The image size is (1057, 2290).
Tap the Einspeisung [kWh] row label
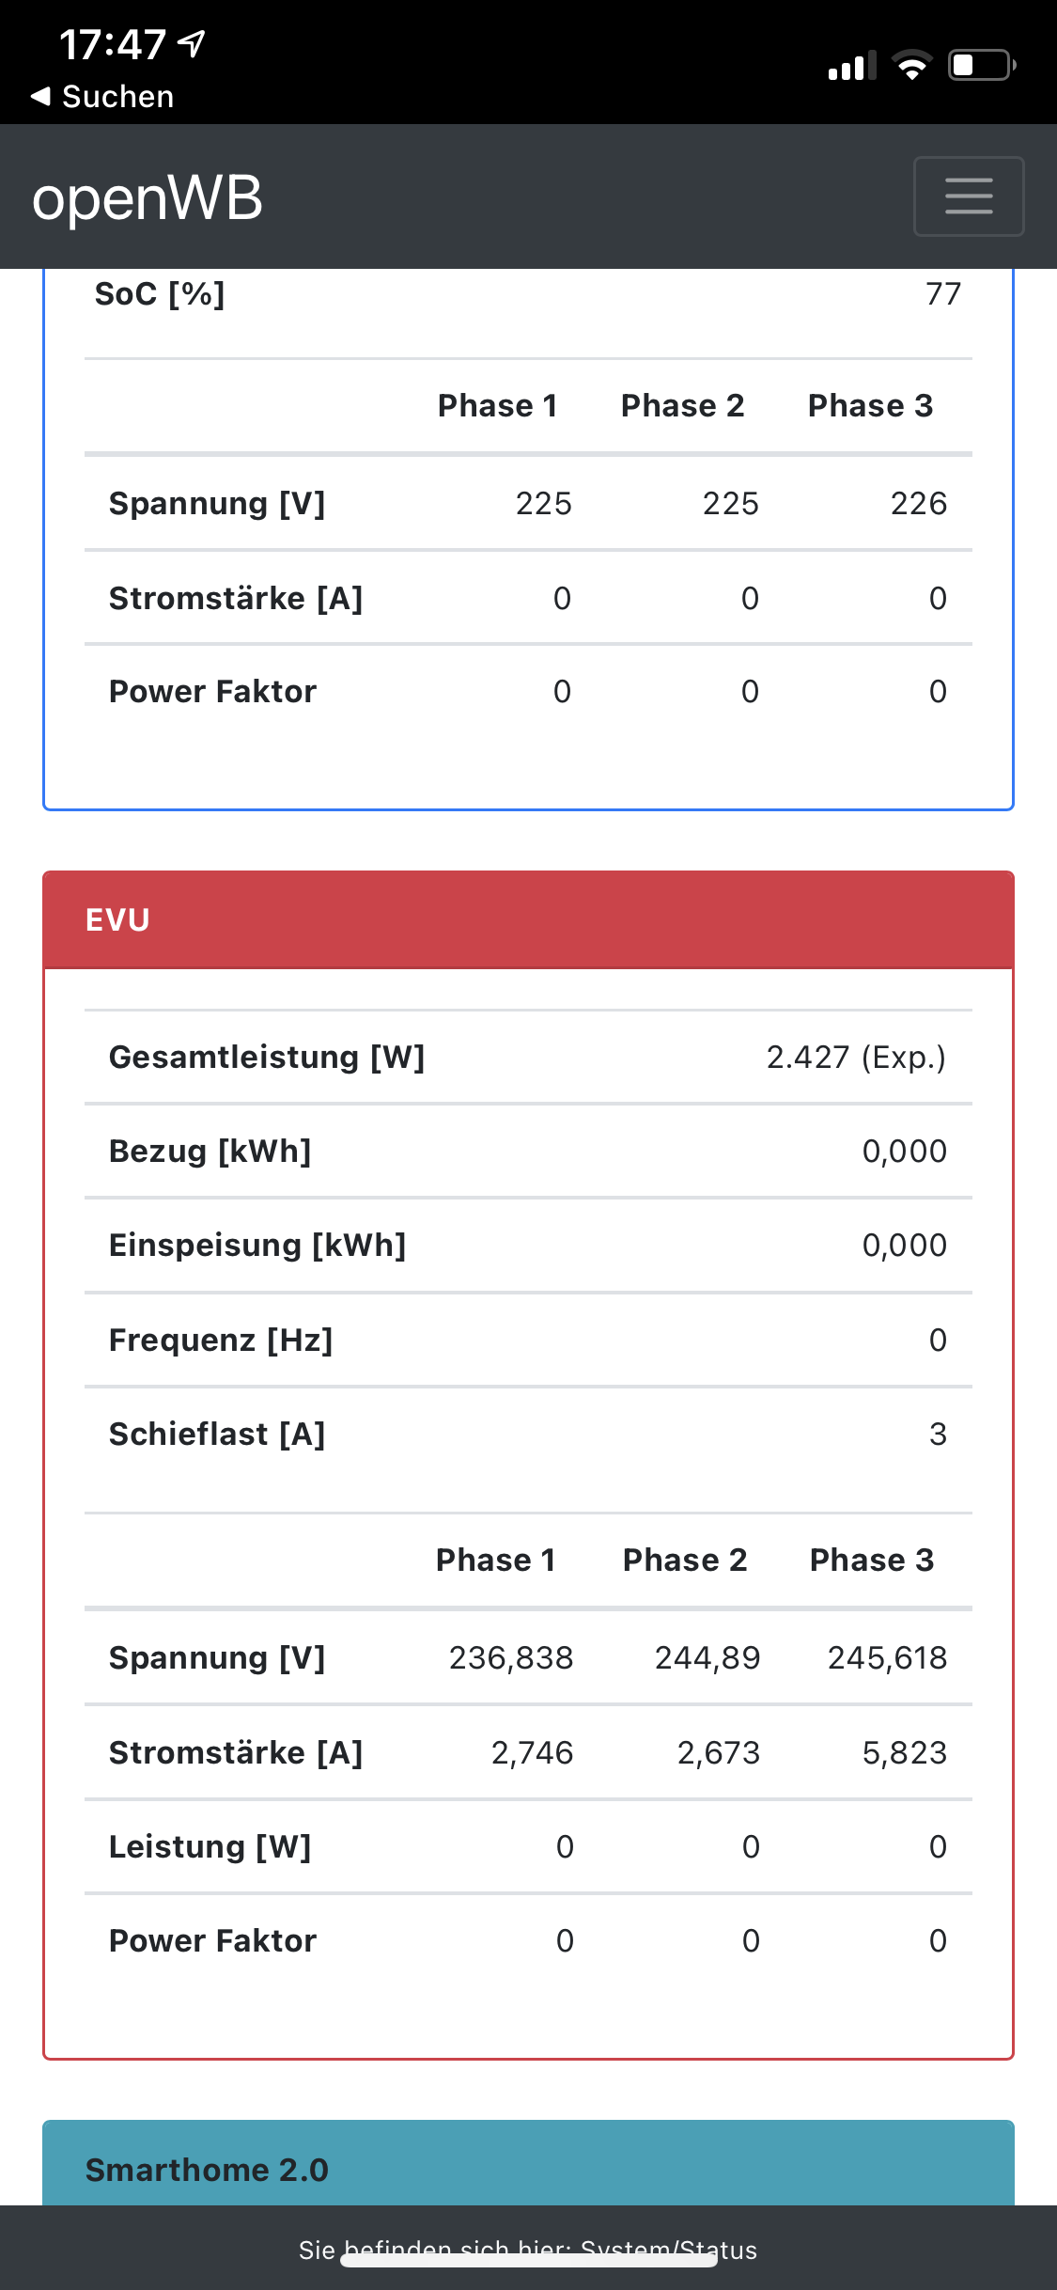[x=257, y=1246]
